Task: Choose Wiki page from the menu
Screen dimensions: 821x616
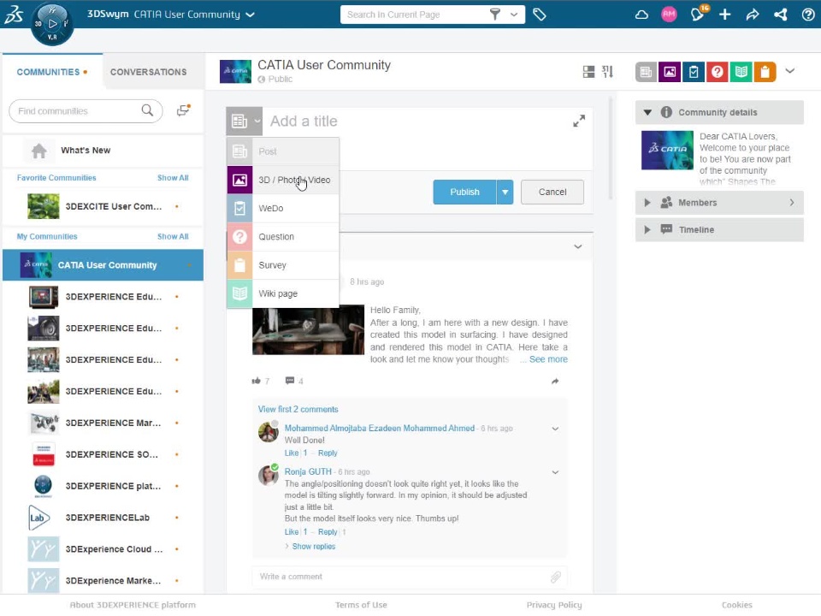Action: click(283, 293)
